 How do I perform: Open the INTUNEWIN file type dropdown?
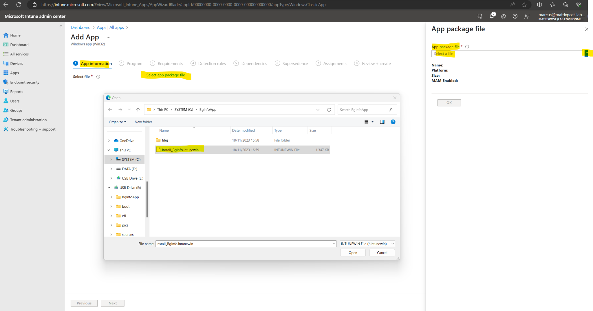click(367, 244)
